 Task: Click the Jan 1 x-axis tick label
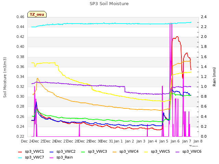118,141
